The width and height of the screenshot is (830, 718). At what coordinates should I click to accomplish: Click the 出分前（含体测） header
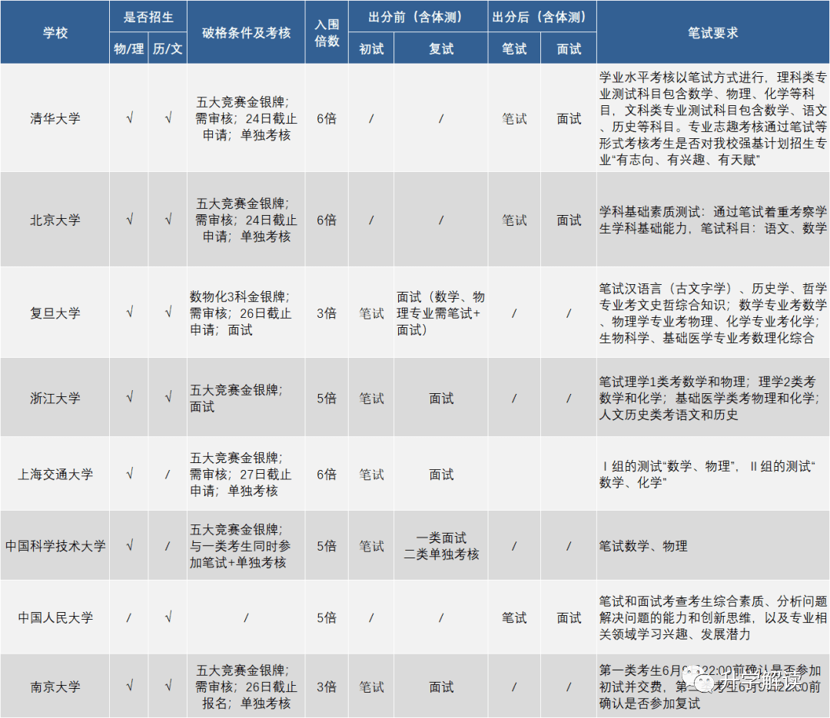click(x=418, y=17)
